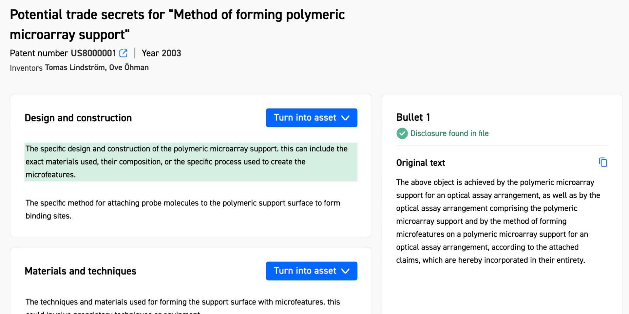Image resolution: width=629 pixels, height=314 pixels.
Task: Copy the original text with clipboard icon
Action: [x=603, y=162]
